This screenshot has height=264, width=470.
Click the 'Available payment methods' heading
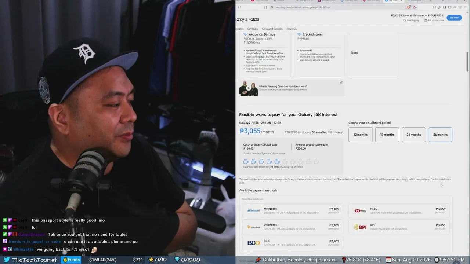[258, 190]
